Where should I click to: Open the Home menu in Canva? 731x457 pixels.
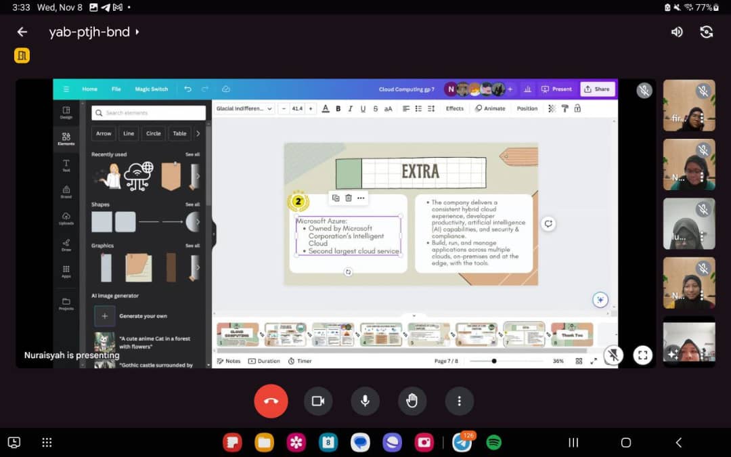click(90, 89)
